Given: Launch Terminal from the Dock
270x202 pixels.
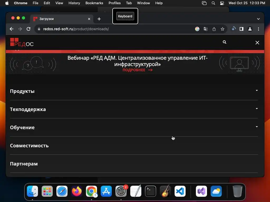Looking at the screenshot, I should 151,191.
